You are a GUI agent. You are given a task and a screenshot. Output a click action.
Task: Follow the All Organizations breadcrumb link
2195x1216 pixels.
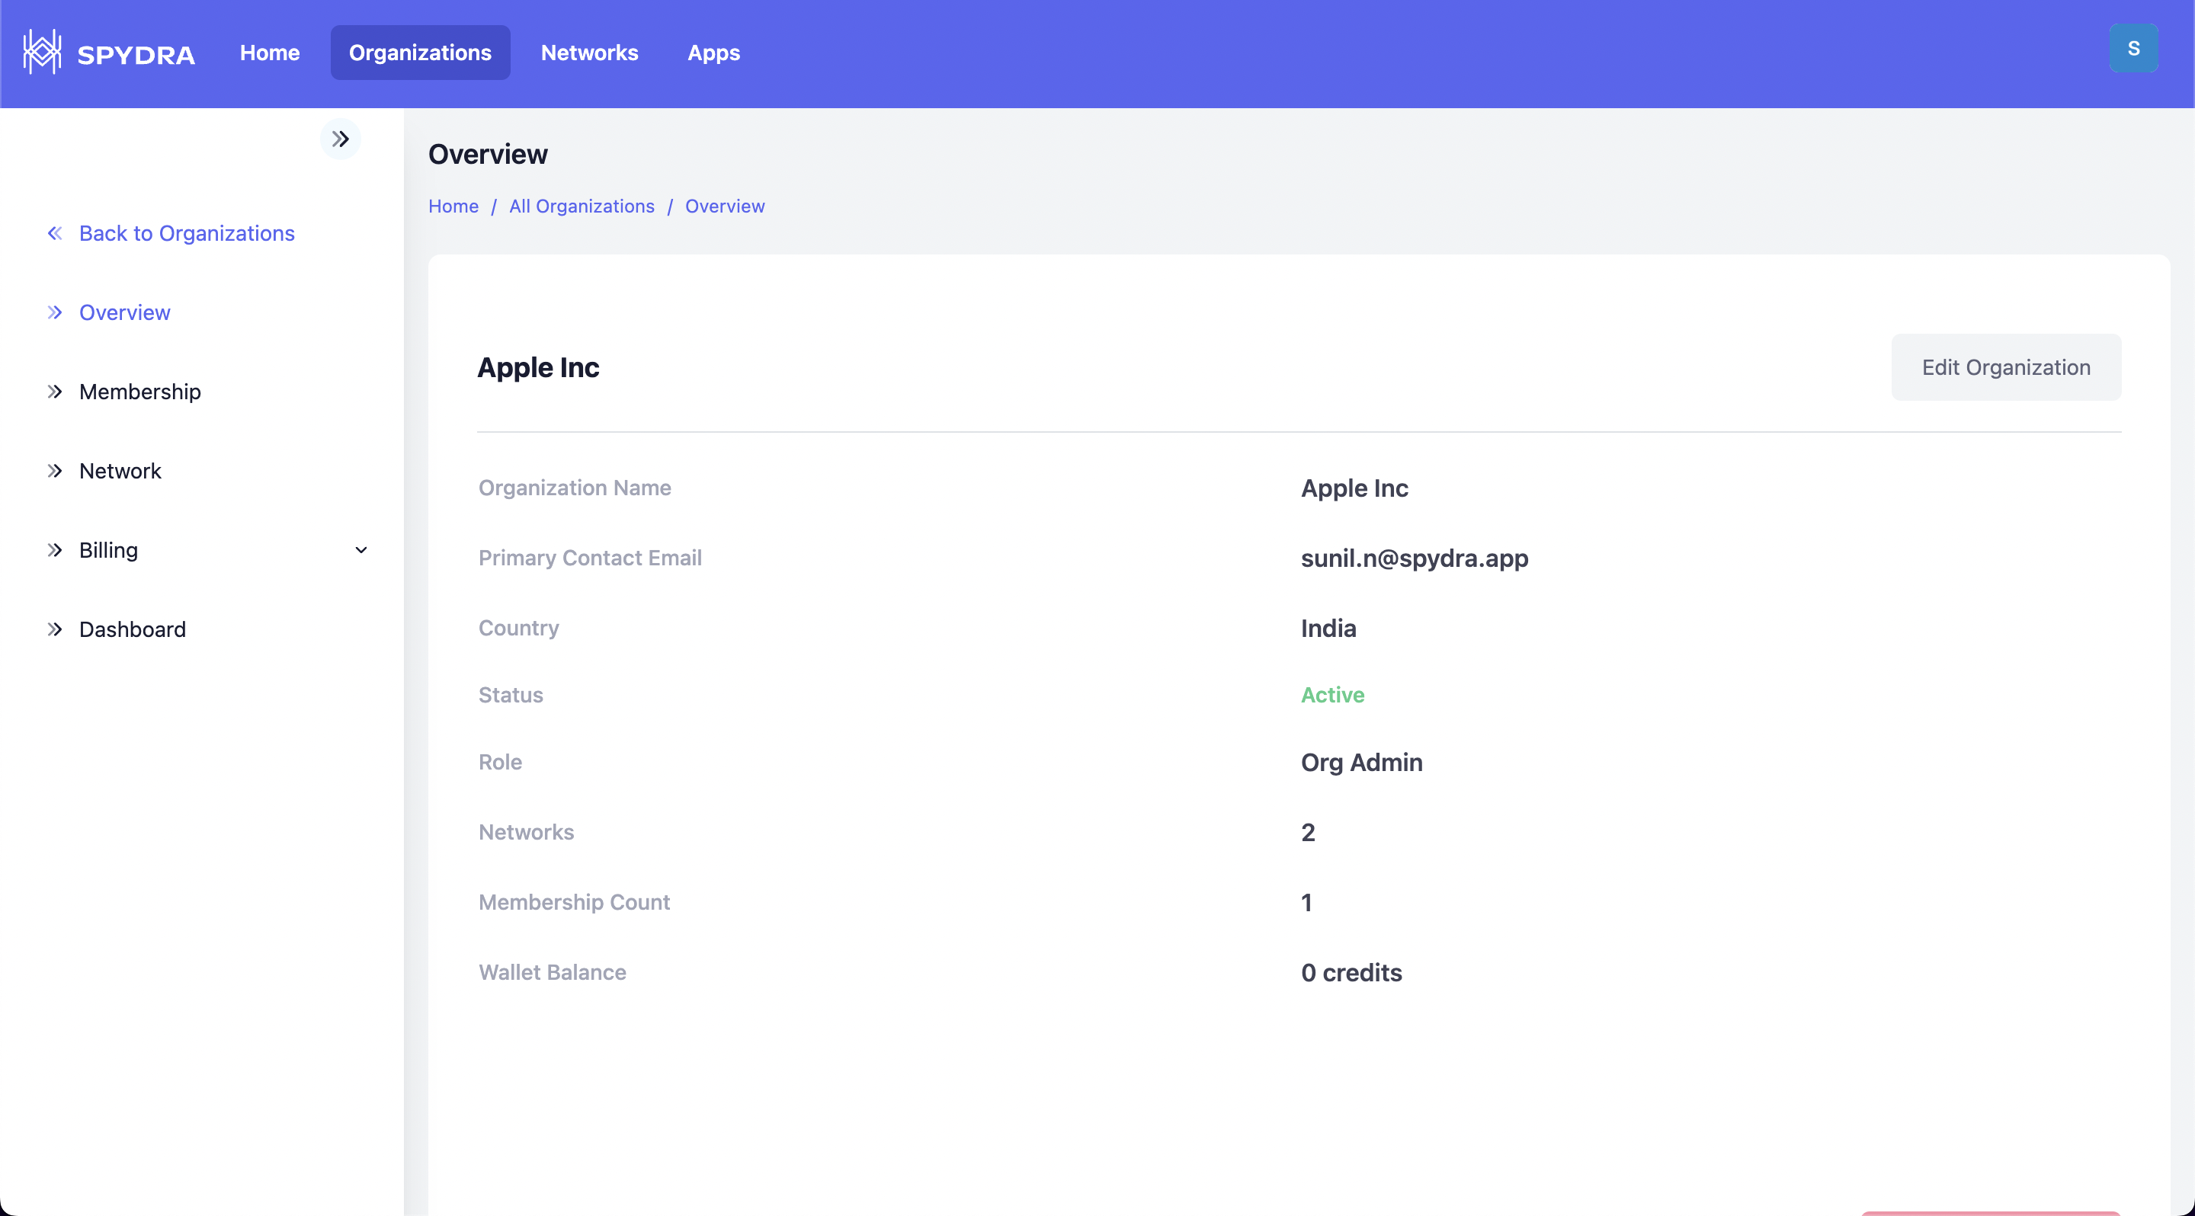(581, 206)
